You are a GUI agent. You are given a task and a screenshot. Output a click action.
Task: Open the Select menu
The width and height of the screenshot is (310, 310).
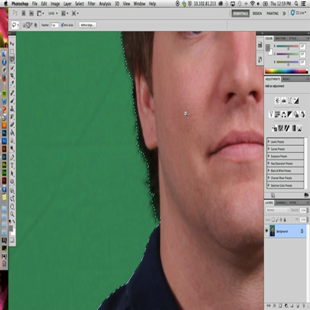coord(79,4)
